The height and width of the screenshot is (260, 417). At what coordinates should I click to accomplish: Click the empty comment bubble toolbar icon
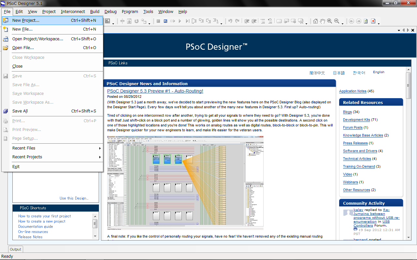pos(279,21)
